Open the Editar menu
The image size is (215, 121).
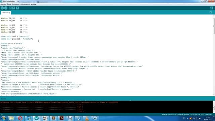tap(9, 4)
